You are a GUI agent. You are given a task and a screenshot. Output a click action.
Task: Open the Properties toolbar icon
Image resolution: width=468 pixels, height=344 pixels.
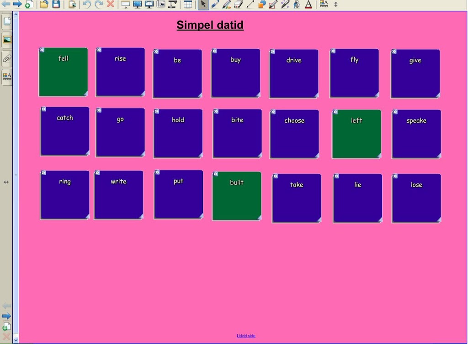(324, 4)
